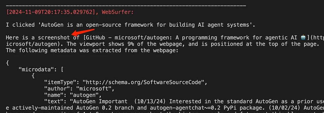Click 'The following metadata was extracted' line
The image size is (324, 113).
pyautogui.click(x=92, y=50)
